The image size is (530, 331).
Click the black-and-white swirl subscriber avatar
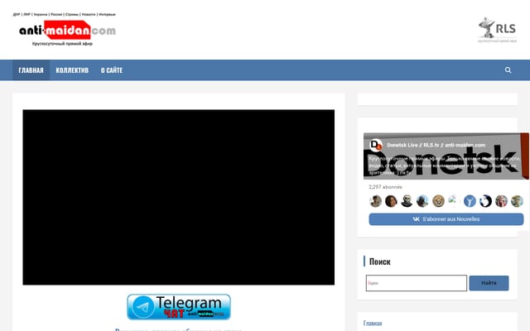485,201
